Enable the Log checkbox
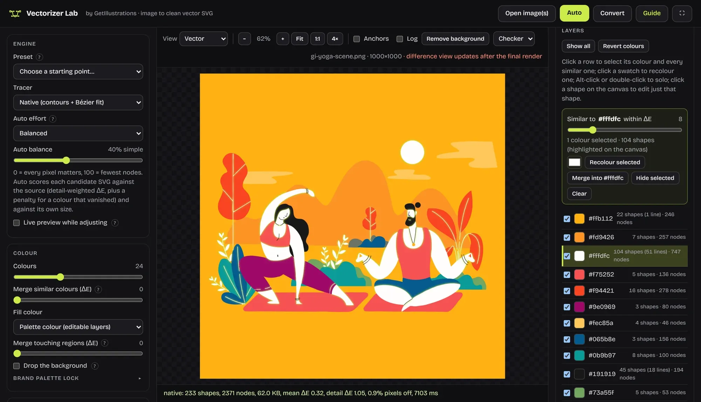The image size is (701, 402). [x=400, y=39]
